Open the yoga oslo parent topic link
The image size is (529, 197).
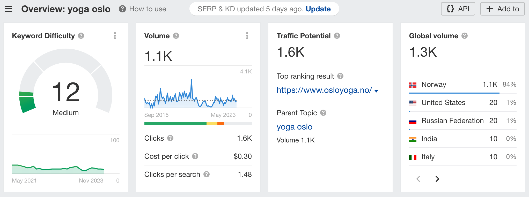pyautogui.click(x=295, y=127)
